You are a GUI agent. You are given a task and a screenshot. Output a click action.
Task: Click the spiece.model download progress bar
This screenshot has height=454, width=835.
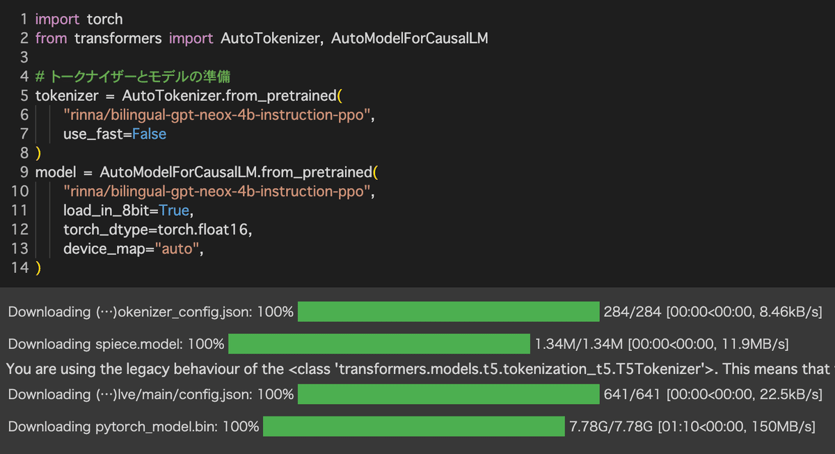click(379, 344)
